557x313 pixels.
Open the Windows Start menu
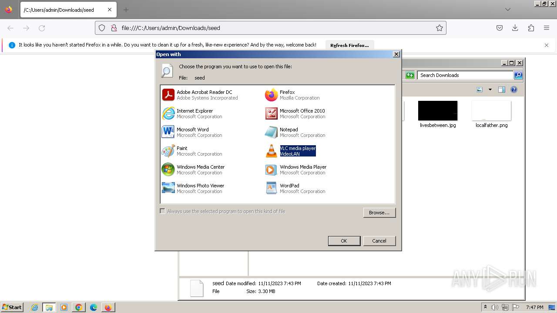(x=12, y=307)
